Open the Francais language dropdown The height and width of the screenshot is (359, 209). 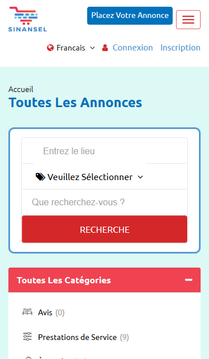(x=71, y=48)
